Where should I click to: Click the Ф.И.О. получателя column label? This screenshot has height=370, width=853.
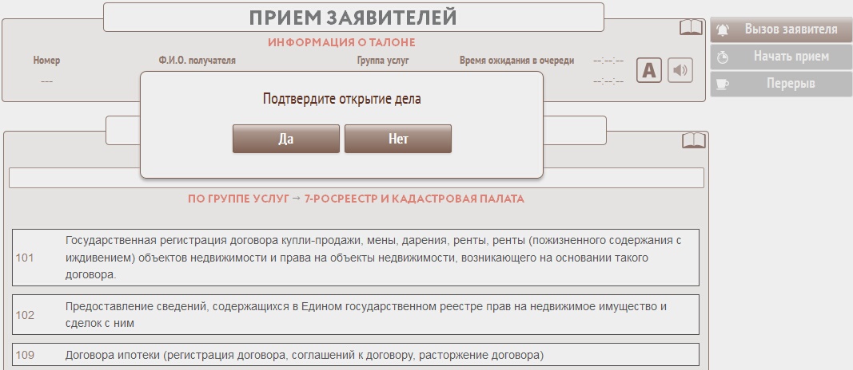point(197,61)
